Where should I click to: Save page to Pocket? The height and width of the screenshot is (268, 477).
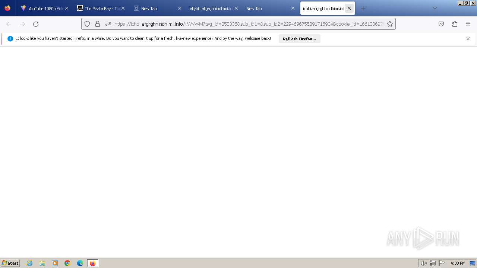pyautogui.click(x=441, y=24)
